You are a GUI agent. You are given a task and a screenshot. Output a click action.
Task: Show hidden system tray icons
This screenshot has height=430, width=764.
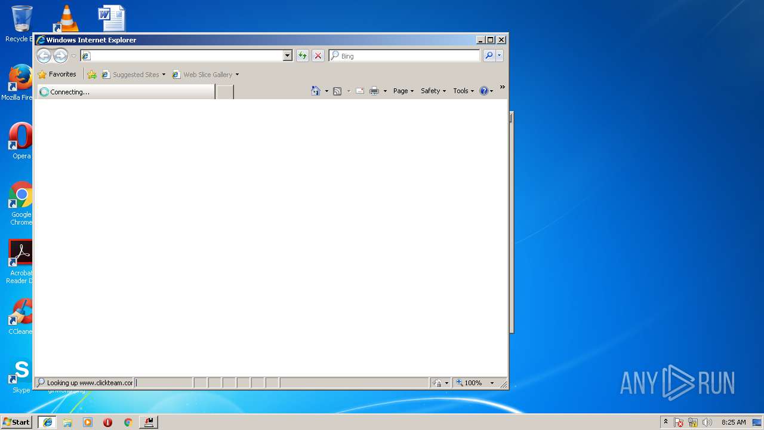point(666,422)
